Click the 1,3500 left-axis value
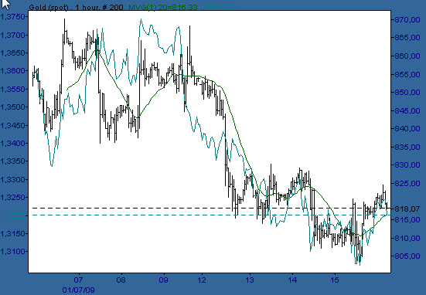The width and height of the screenshot is (426, 295). 13,107
